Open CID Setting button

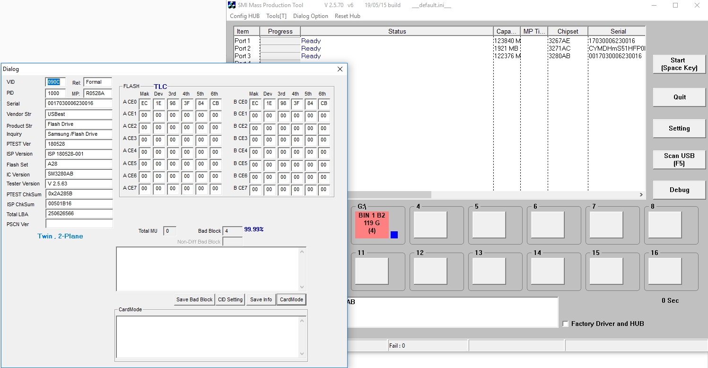[x=230, y=299]
